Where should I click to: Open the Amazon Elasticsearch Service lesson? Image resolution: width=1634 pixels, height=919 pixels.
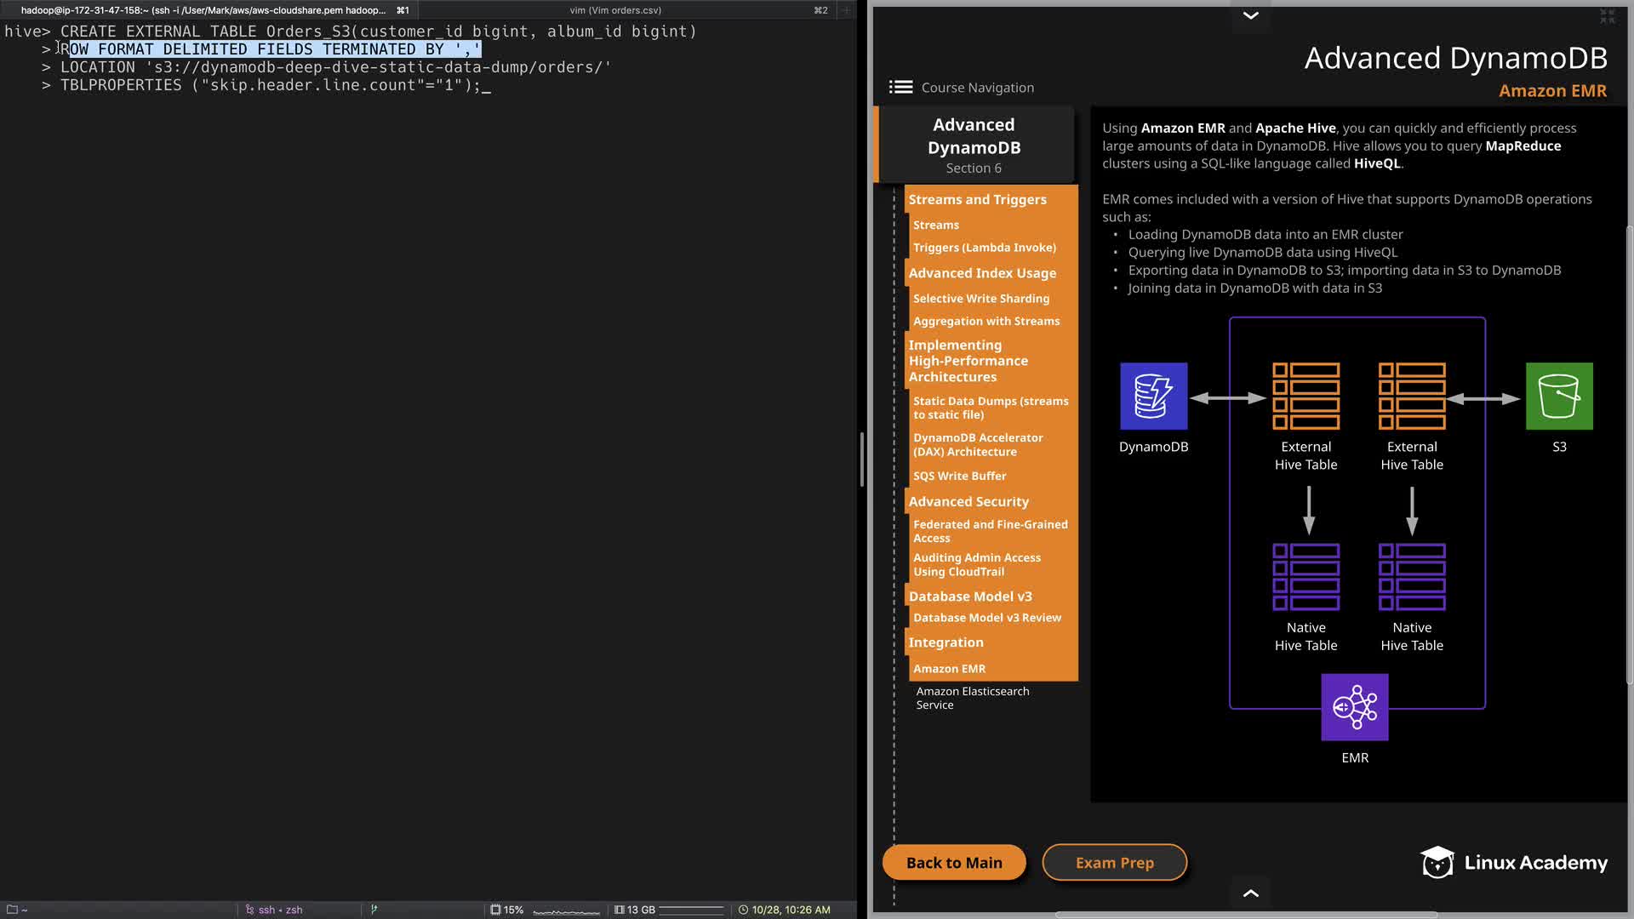pos(972,698)
